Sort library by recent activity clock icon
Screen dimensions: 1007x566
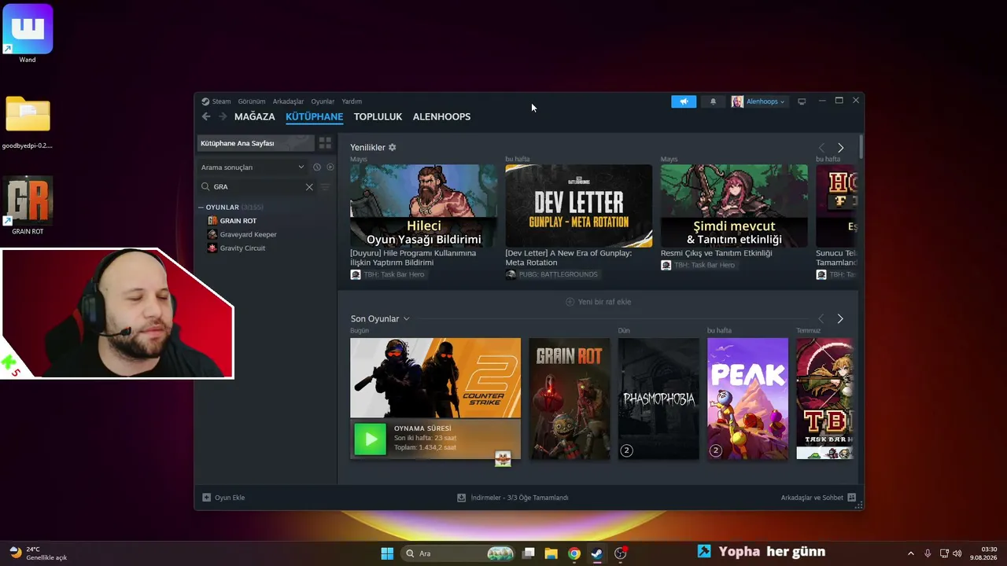(317, 167)
